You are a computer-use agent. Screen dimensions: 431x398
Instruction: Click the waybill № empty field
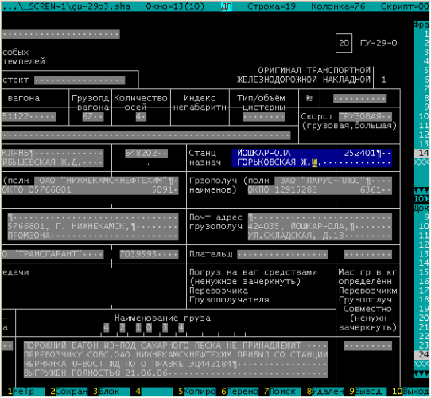[359, 98]
